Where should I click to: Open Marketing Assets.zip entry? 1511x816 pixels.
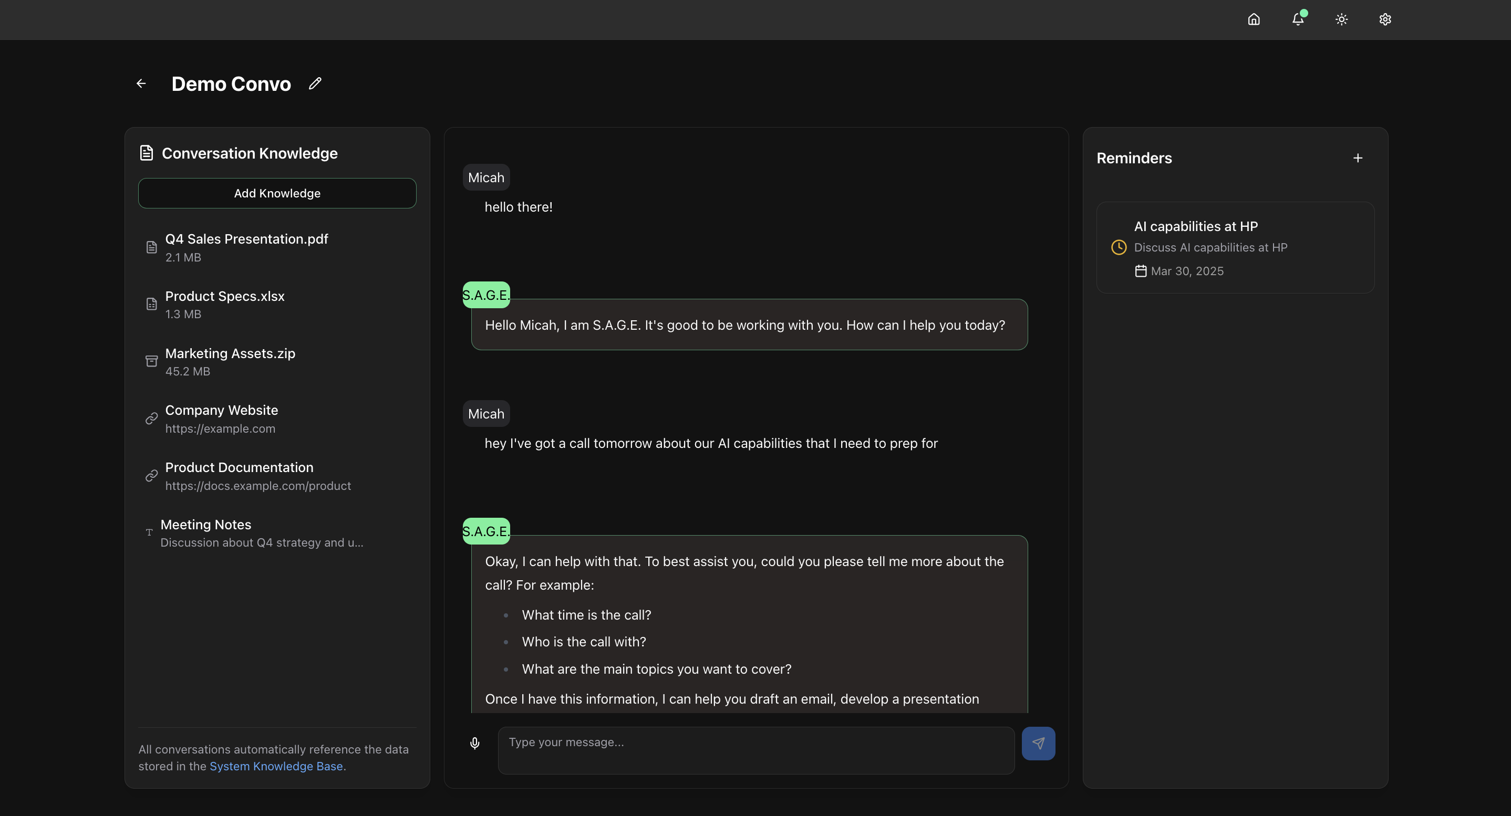click(x=230, y=361)
